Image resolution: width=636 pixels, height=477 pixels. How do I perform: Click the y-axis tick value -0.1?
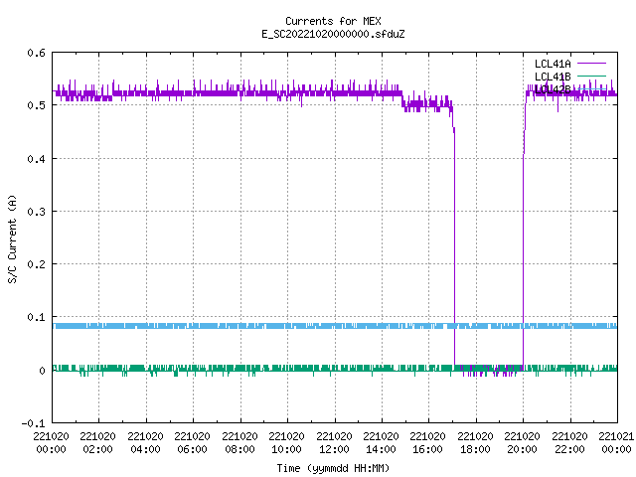pyautogui.click(x=33, y=423)
